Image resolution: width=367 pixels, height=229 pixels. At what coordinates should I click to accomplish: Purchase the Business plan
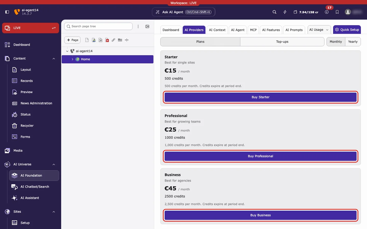(x=260, y=215)
